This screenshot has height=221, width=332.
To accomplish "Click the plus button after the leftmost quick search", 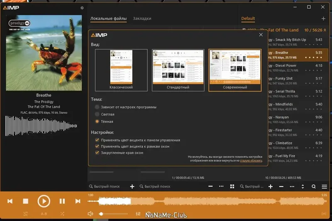I will pos(132,187).
